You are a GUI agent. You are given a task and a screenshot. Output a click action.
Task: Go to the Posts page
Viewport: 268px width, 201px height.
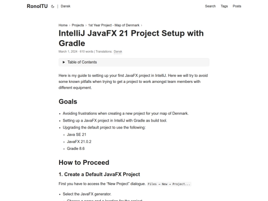pos(237,6)
